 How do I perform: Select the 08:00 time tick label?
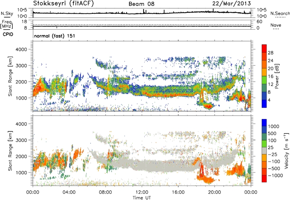coord(105,192)
